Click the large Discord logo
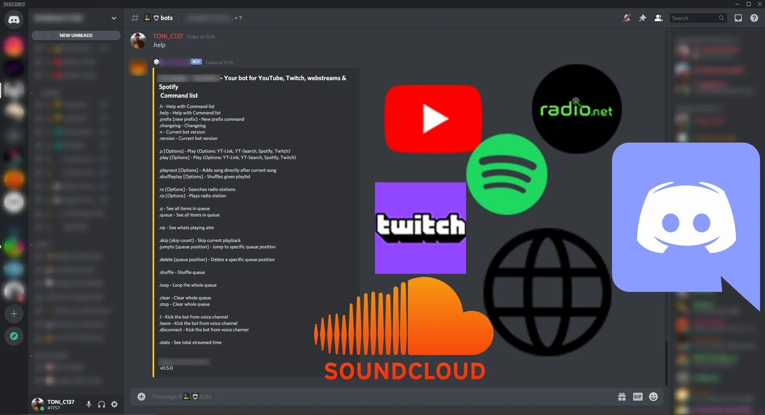765x415 pixels. click(686, 226)
